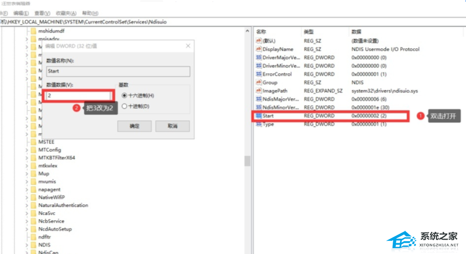
Task: Click the text NDIS Usermode I/O Protocol
Action: point(385,49)
